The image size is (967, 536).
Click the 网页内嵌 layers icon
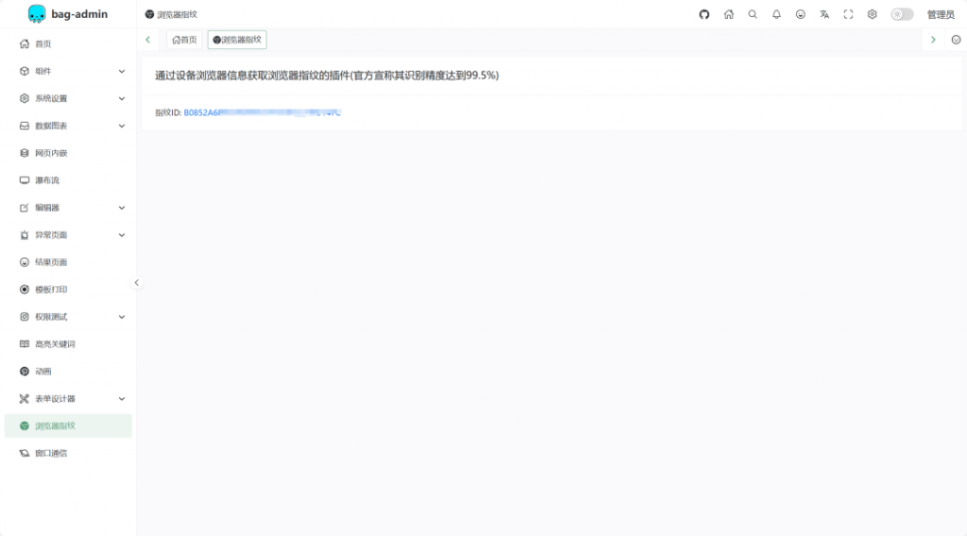coord(24,153)
